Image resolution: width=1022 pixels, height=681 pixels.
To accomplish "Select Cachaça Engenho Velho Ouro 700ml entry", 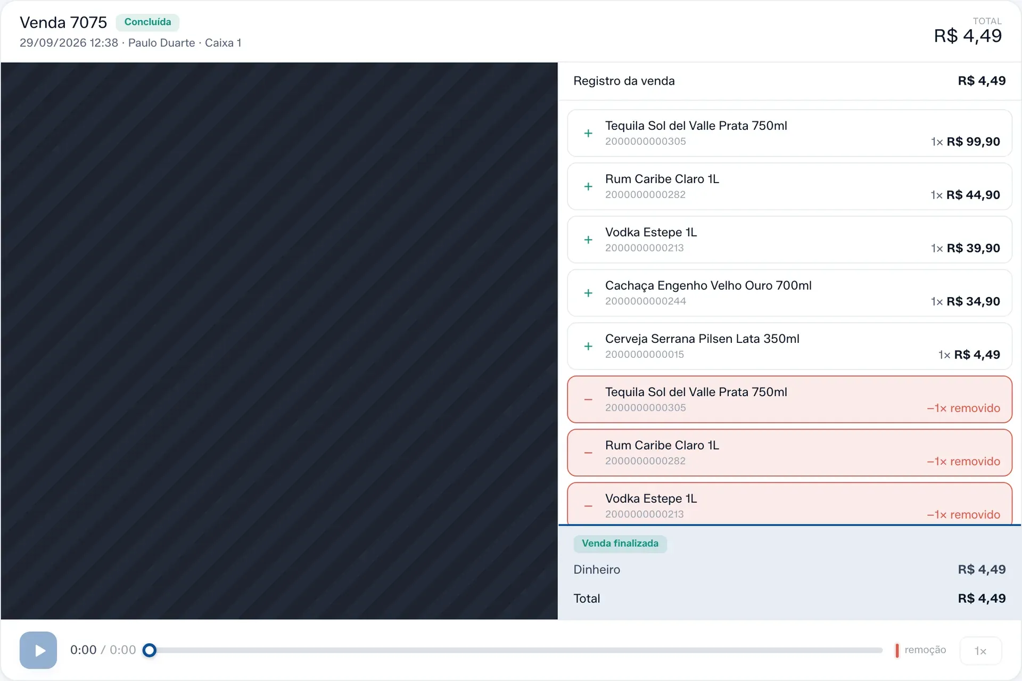I will pyautogui.click(x=789, y=293).
